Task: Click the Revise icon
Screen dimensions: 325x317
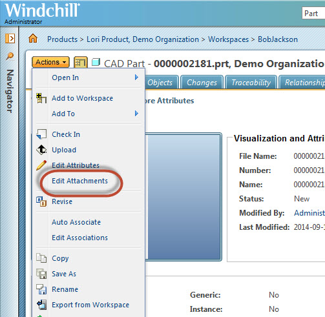Action: (x=41, y=201)
